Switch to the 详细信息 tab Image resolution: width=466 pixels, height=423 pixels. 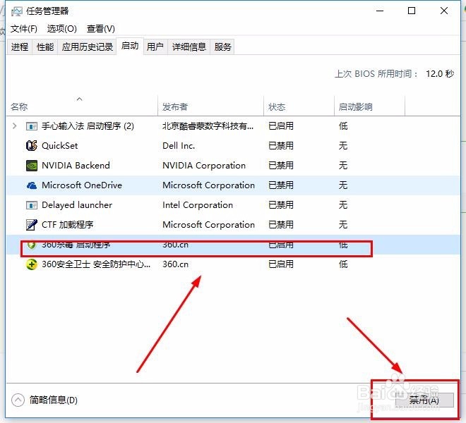189,47
